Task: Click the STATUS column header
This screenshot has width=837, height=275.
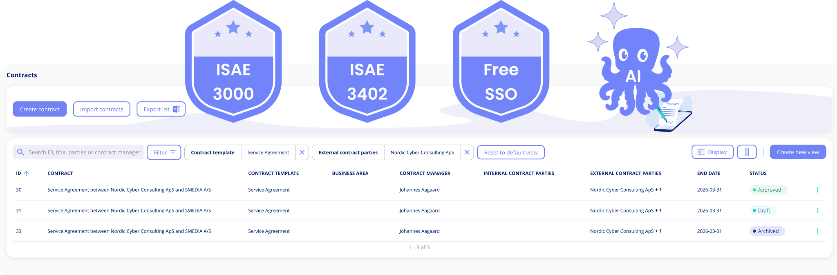Action: click(758, 173)
